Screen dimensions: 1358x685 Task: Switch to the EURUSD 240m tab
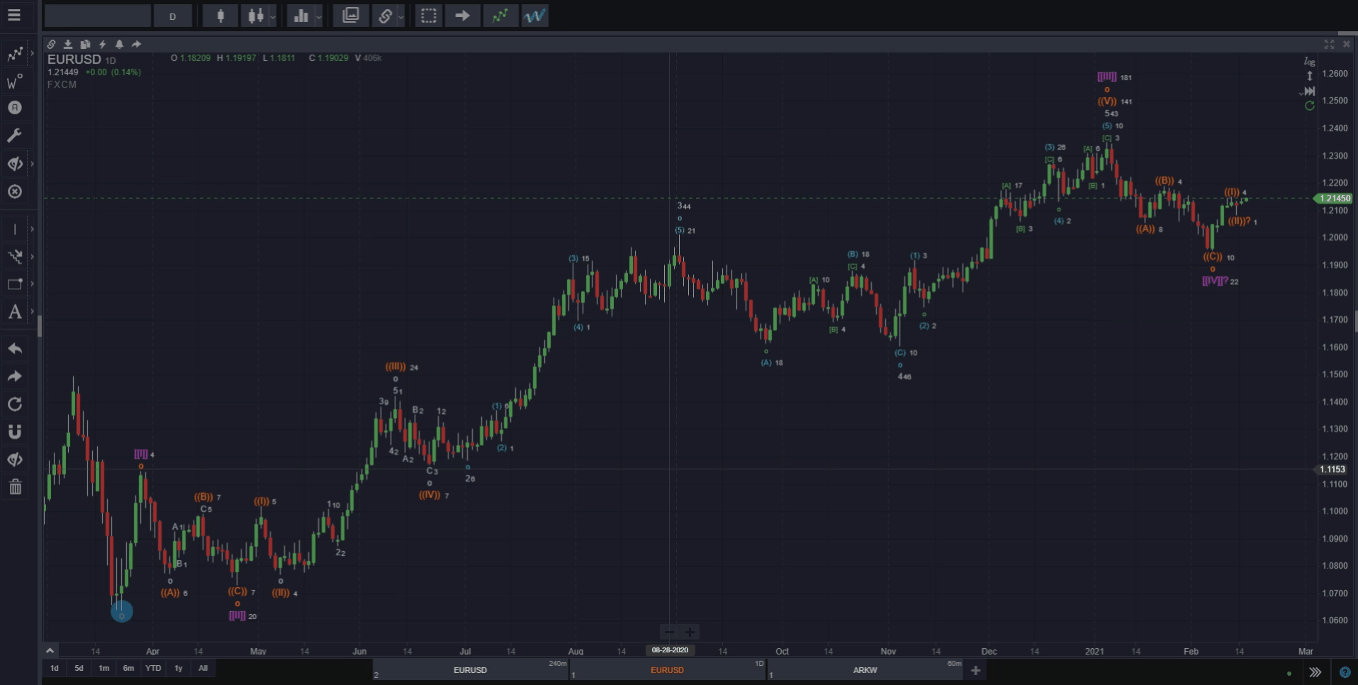pos(470,670)
